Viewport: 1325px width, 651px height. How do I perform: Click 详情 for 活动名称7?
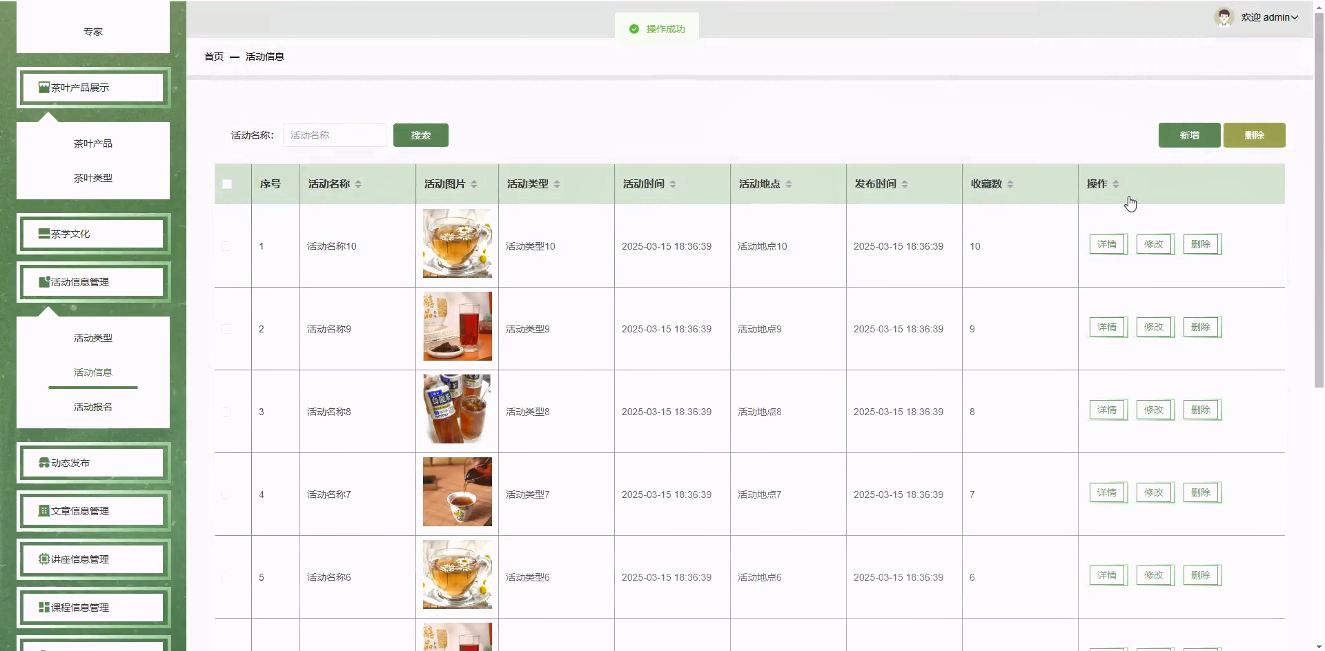coord(1108,492)
